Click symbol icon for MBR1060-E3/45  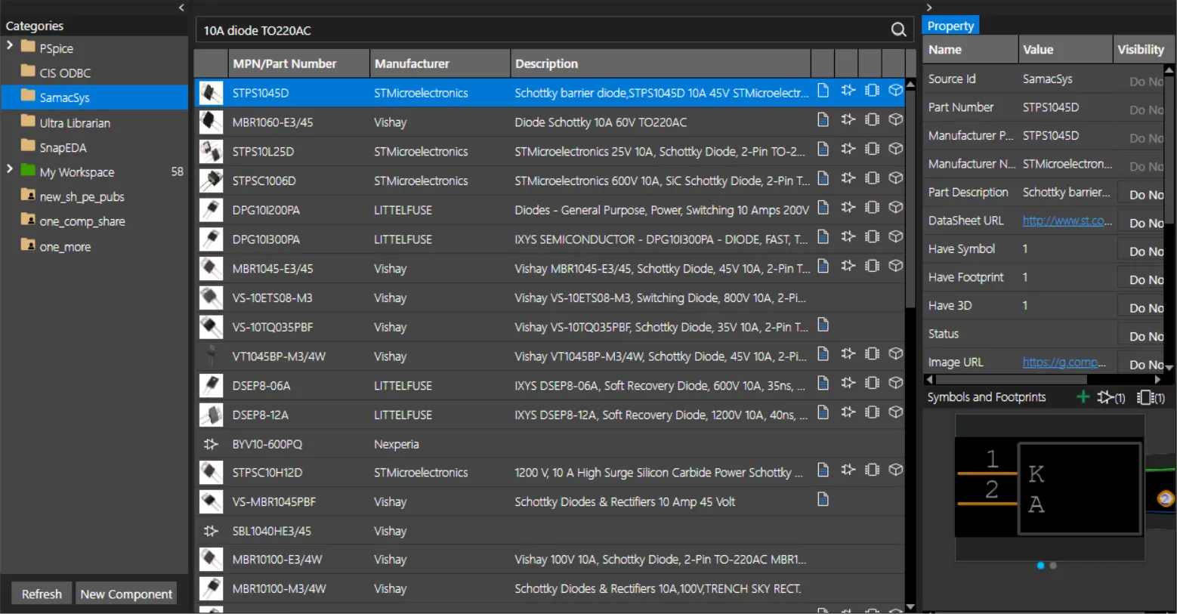pos(848,119)
